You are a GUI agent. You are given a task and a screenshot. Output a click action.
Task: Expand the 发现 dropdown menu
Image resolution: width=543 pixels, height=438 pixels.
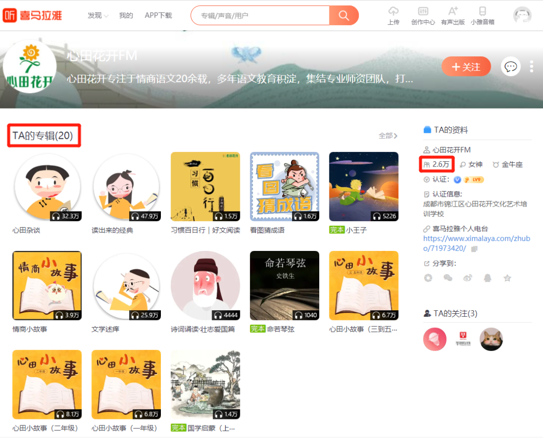tap(98, 16)
